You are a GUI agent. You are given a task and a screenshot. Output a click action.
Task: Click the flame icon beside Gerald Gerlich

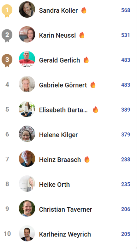[x=86, y=60]
